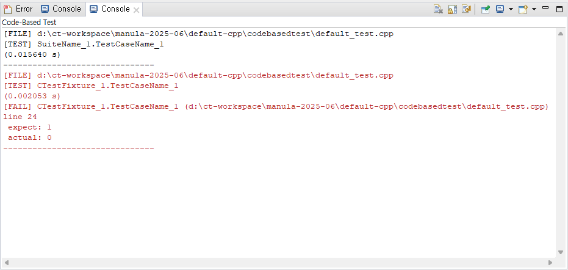Click the Clear Console icon
Viewport: 568px width, 270px height.
point(438,9)
